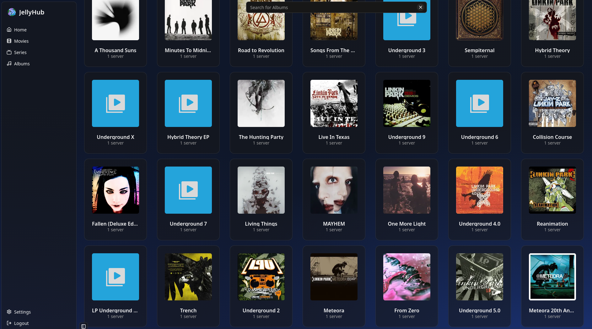Open A Thousand Suns album cover
Viewport: 592px width, 329px height.
click(116, 20)
